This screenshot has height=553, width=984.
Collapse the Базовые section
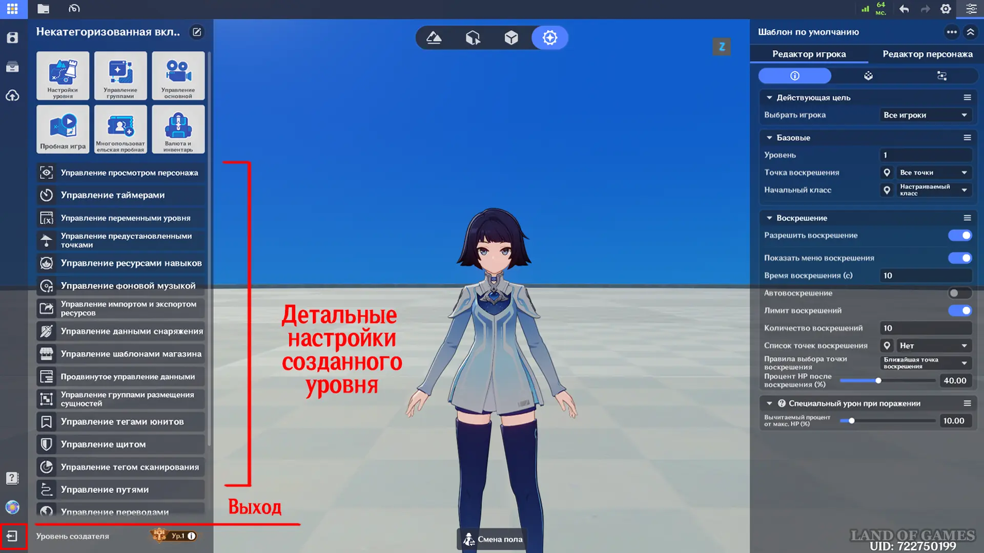(x=769, y=138)
